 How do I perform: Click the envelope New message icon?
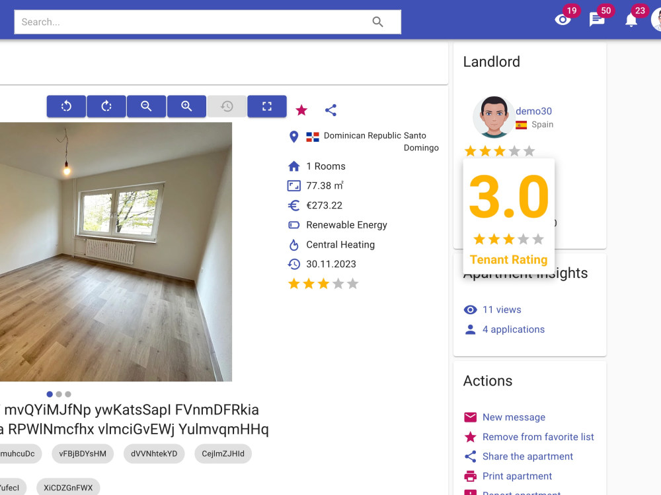(471, 417)
